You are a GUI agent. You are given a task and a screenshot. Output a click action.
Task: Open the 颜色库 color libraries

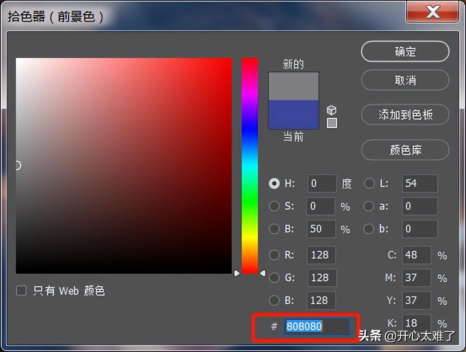click(x=405, y=150)
